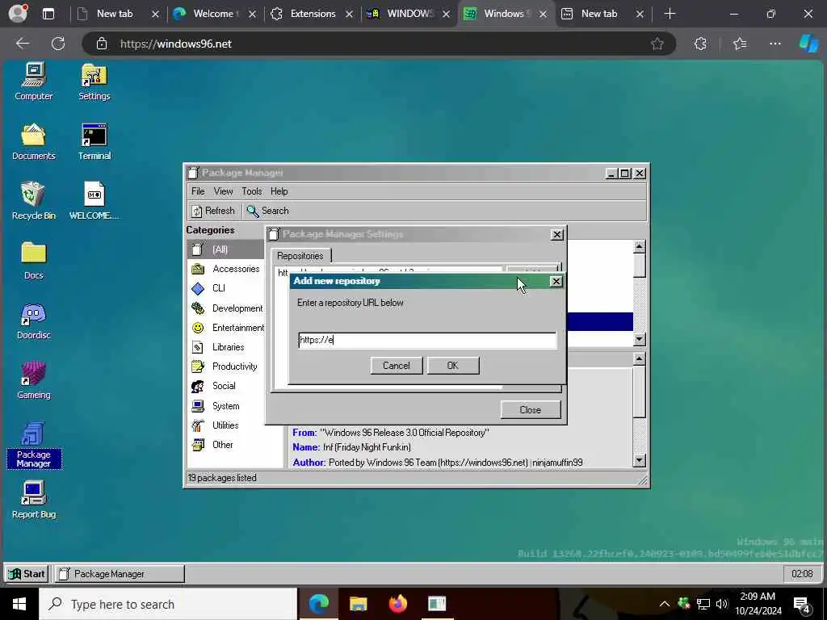Select the Development category
Screen dimensions: 827x620
226,308
